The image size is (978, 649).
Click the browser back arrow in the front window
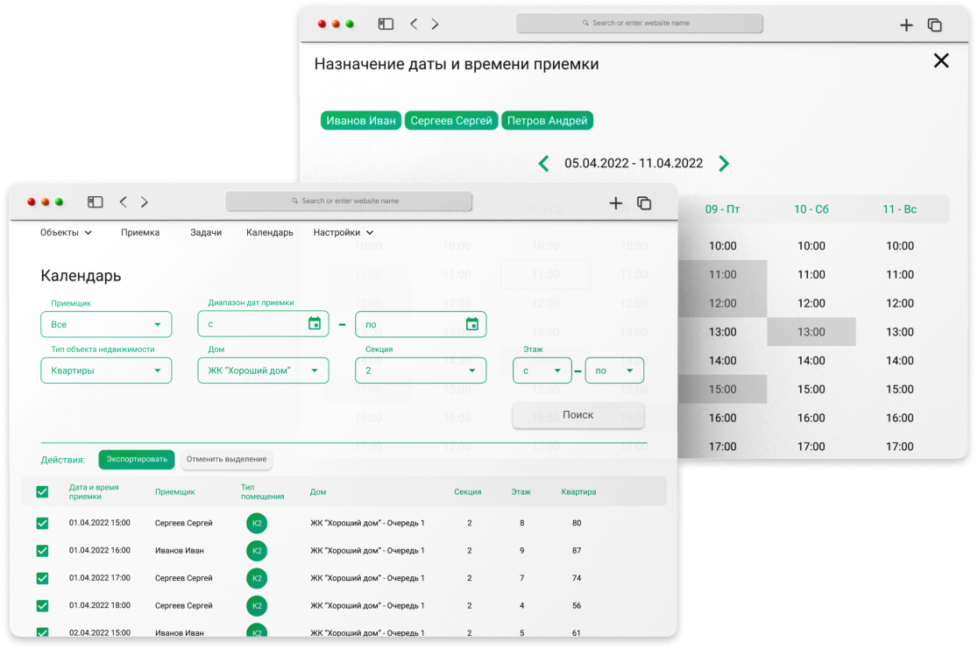pos(124,202)
